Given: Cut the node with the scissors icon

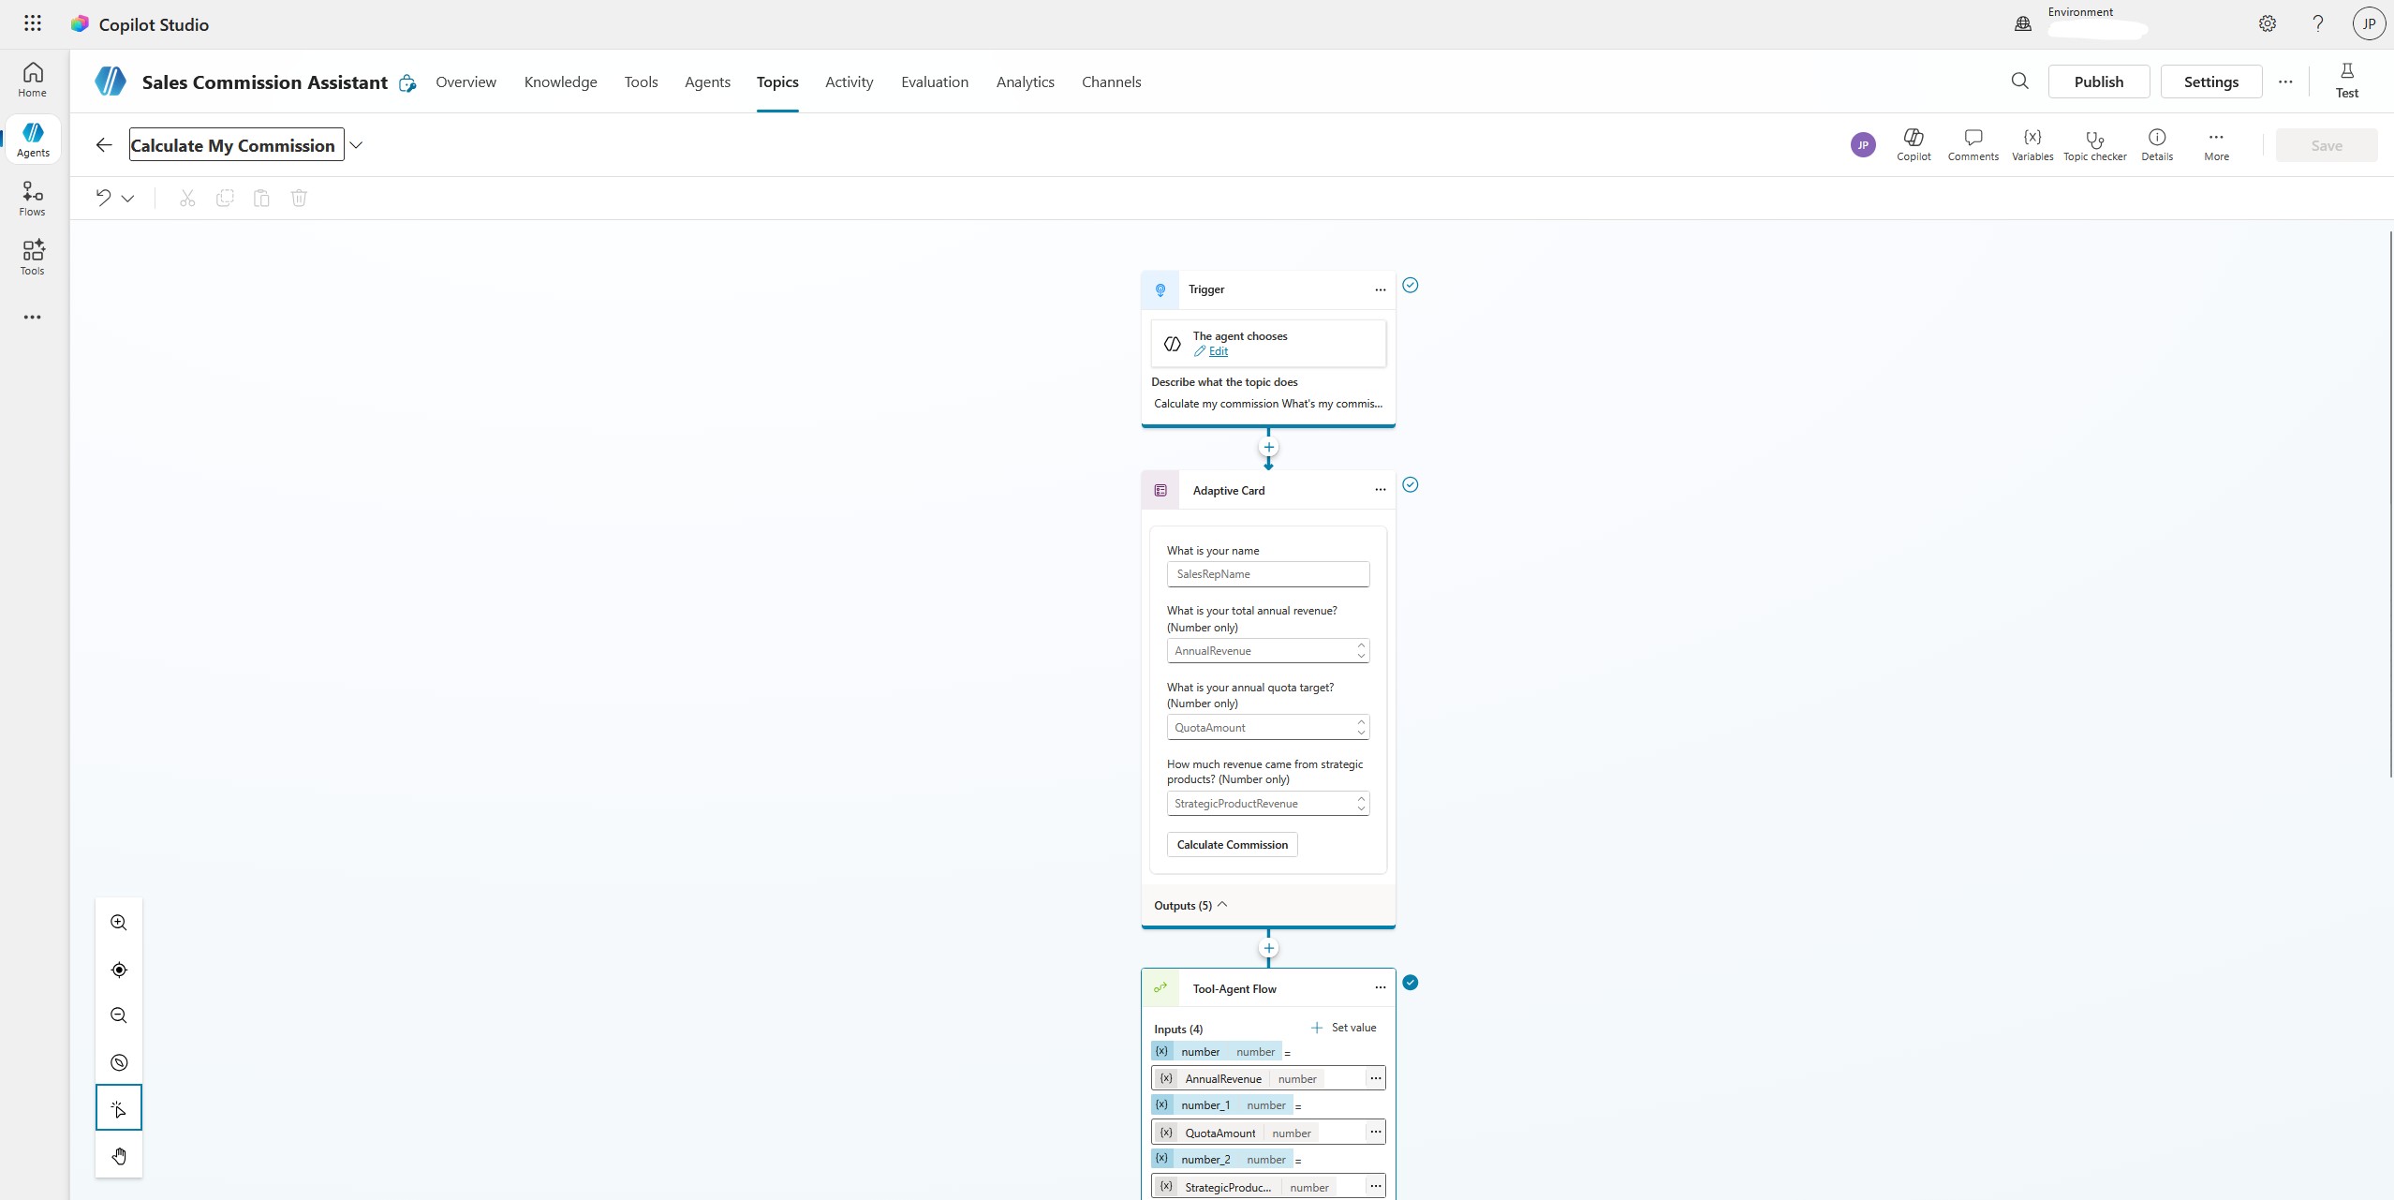Looking at the screenshot, I should [x=186, y=198].
